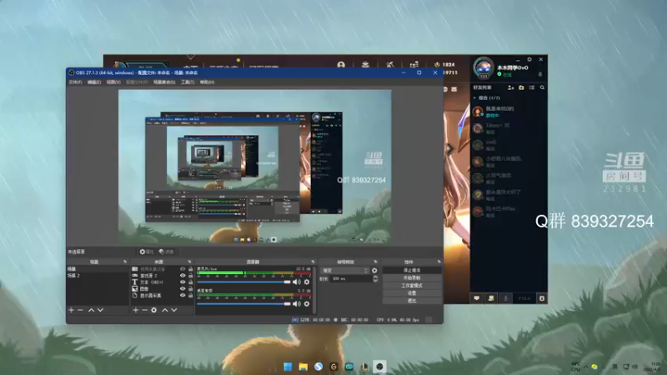Click the 设置 button in 控件
This screenshot has height=375, width=667.
click(x=411, y=293)
